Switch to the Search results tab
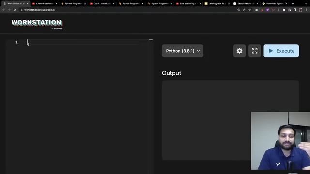 click(246, 4)
